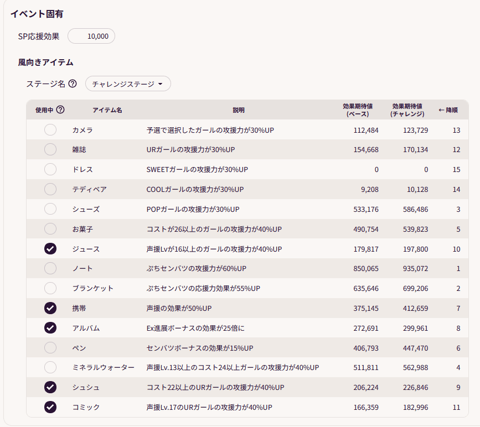Disable the アルバム item checkbox
The width and height of the screenshot is (480, 427).
(x=50, y=328)
